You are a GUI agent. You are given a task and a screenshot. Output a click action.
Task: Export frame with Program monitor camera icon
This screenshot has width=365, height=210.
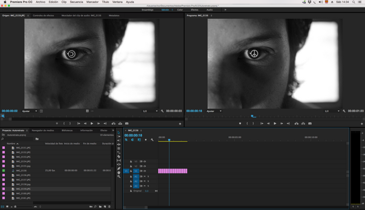(309, 124)
